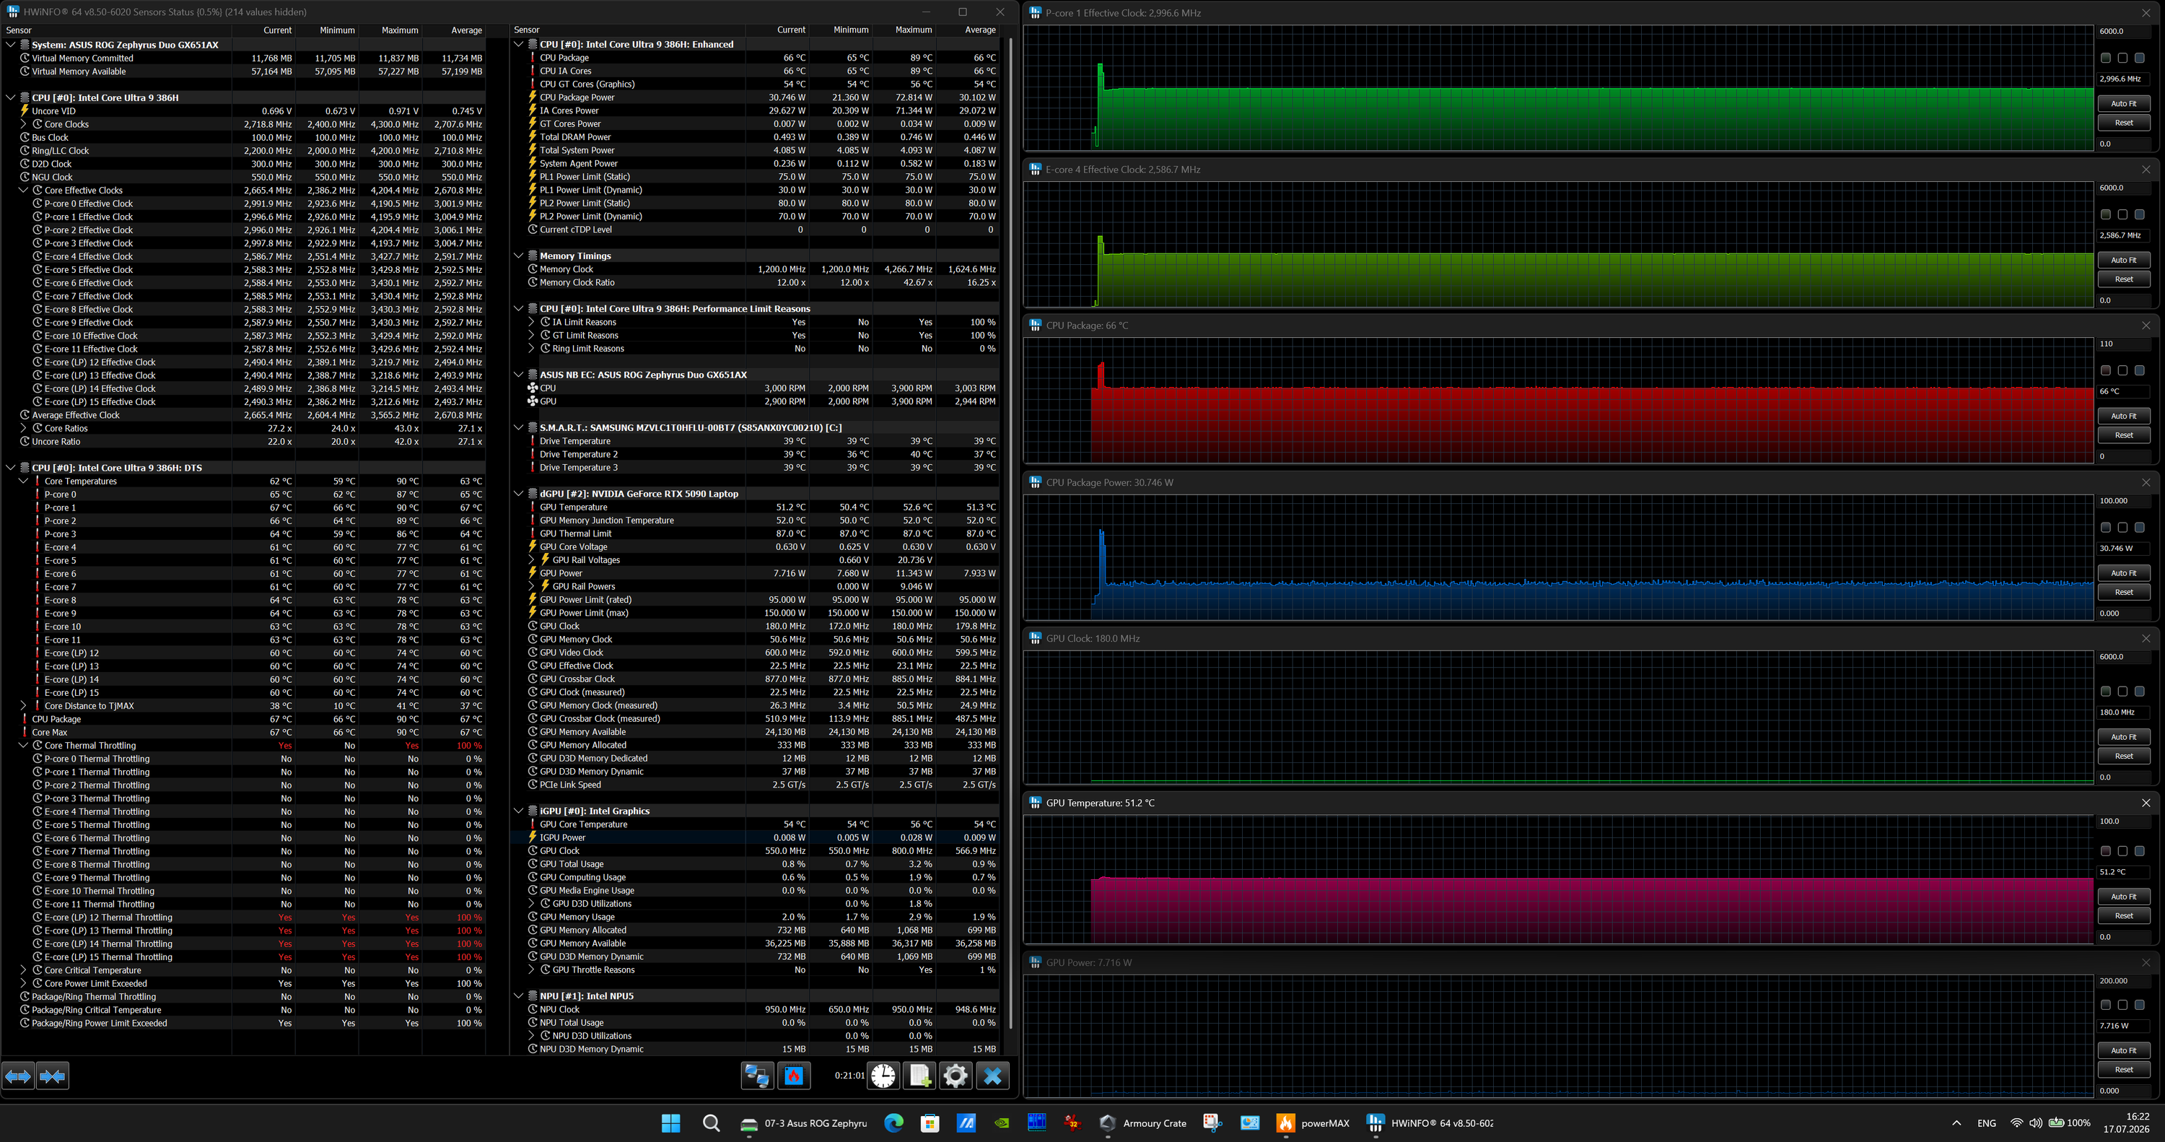This screenshot has height=1142, width=2165.
Task: Collapse the System: ASUS ROG Zephyrus Duo GX651AX group
Action: pos(11,45)
